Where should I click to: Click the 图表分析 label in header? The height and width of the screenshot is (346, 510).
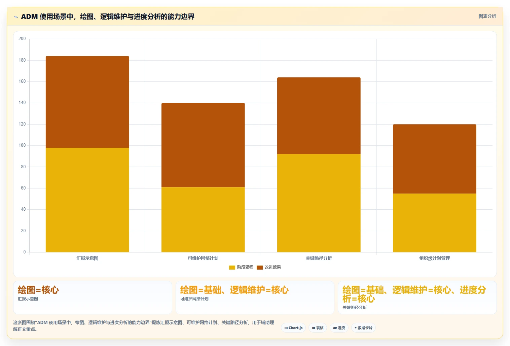(x=487, y=16)
